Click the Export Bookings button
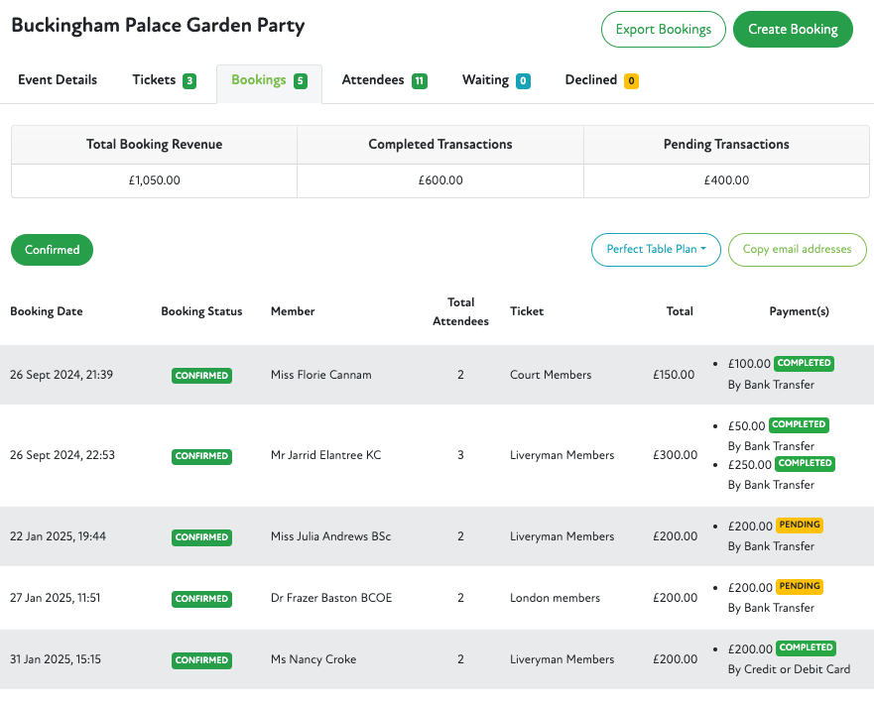874x701 pixels. [x=663, y=29]
